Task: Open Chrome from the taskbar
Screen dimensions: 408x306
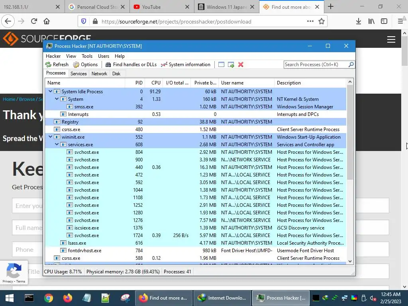Action: pyautogui.click(x=48, y=298)
